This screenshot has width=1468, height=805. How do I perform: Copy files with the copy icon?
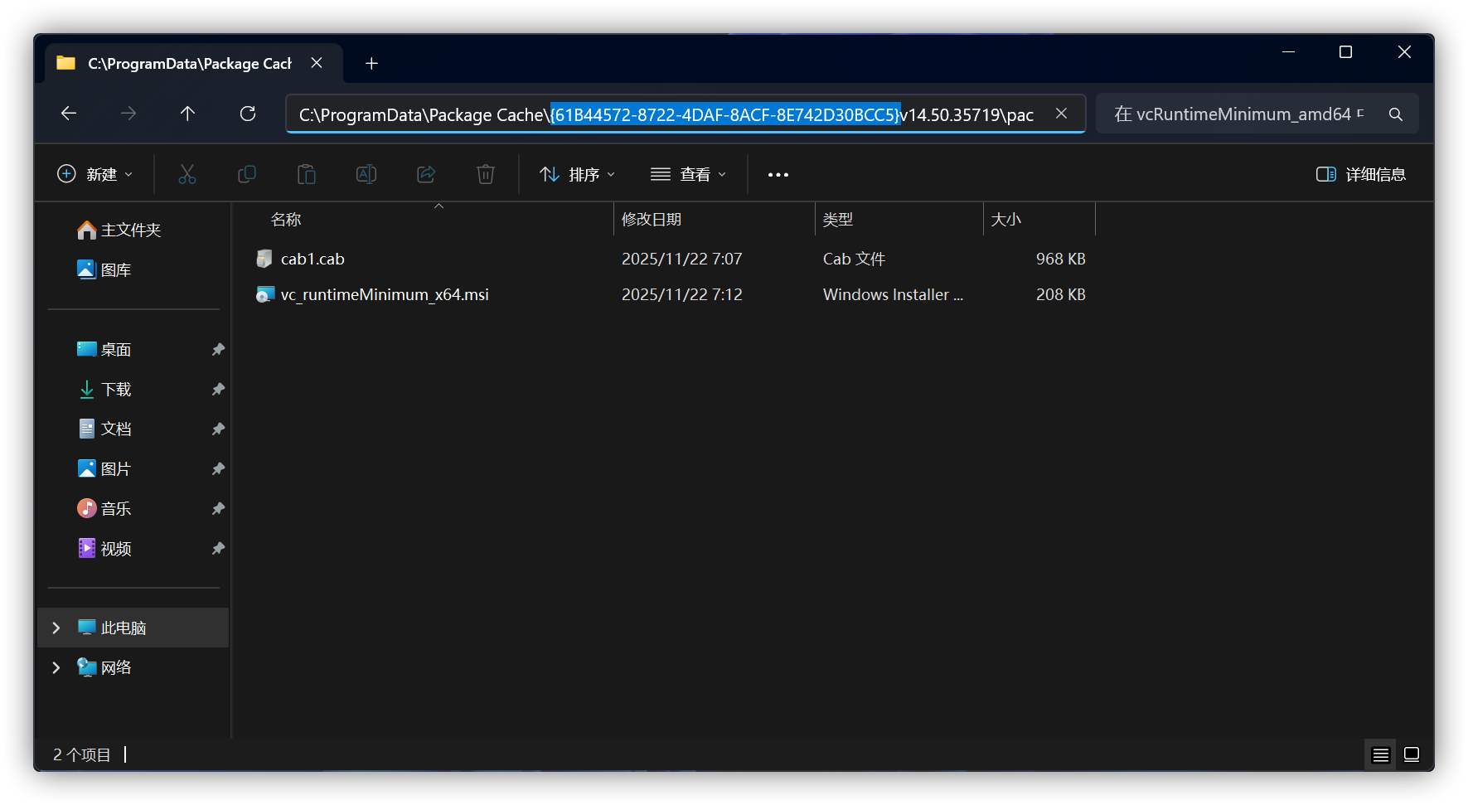[247, 174]
